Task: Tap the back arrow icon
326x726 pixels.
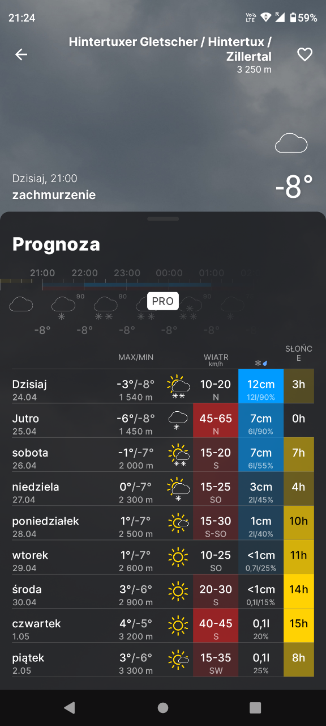Action: coord(21,54)
